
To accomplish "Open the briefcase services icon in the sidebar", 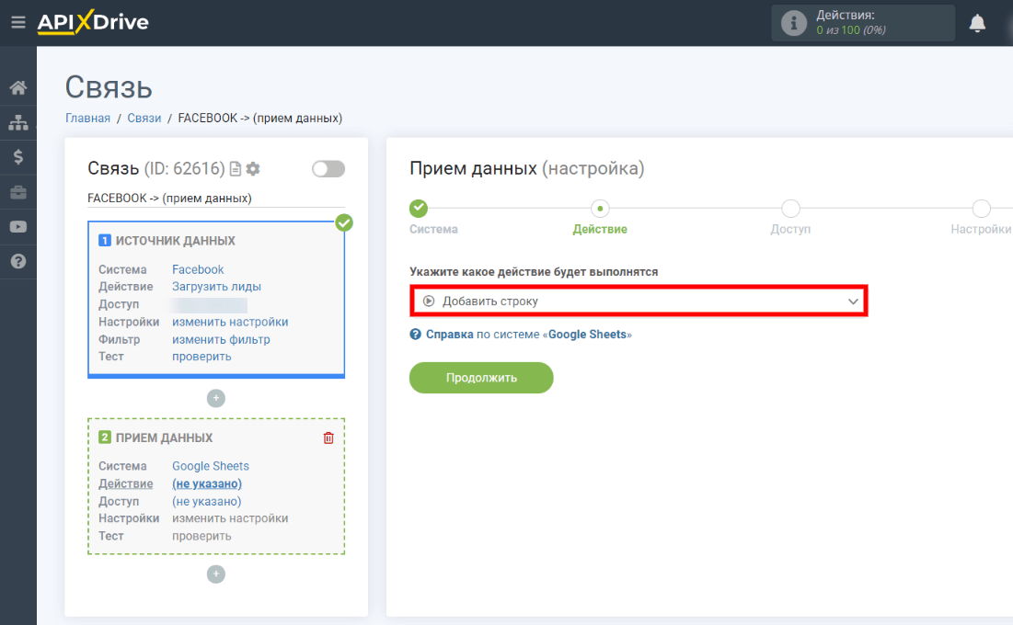I will [17, 191].
